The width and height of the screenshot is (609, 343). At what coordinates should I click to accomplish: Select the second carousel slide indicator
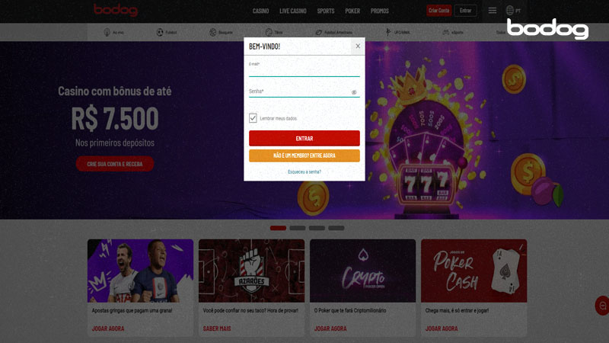point(298,228)
